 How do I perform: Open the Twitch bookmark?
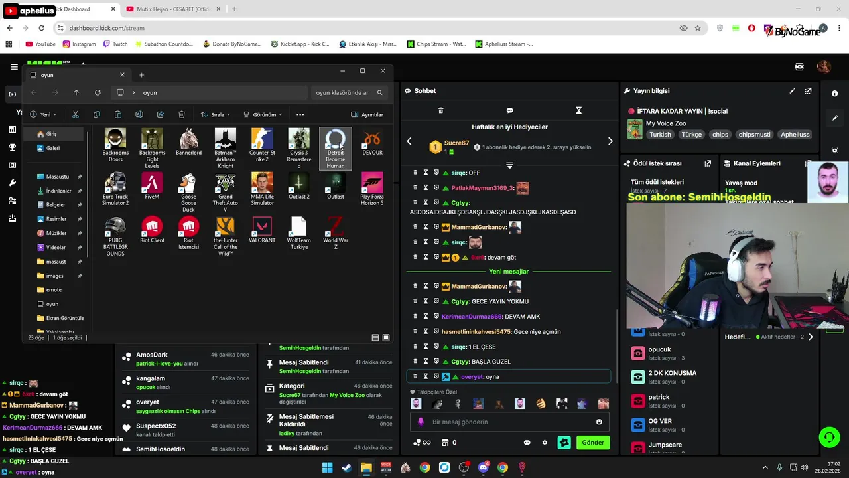[x=114, y=44]
